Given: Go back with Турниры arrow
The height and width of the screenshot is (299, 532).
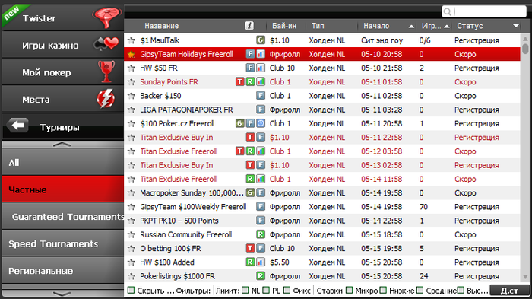Looking at the screenshot, I should 17,126.
